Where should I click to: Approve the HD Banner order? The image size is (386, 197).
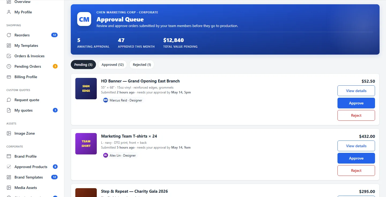point(356,103)
